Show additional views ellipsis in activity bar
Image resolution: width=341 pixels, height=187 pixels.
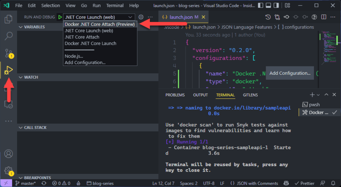coord(9,121)
